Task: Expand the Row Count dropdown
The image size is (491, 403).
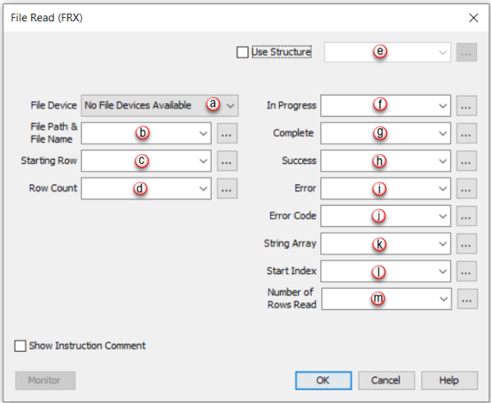Action: 146,189
